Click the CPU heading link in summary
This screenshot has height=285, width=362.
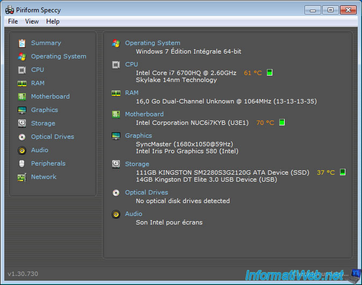[132, 64]
